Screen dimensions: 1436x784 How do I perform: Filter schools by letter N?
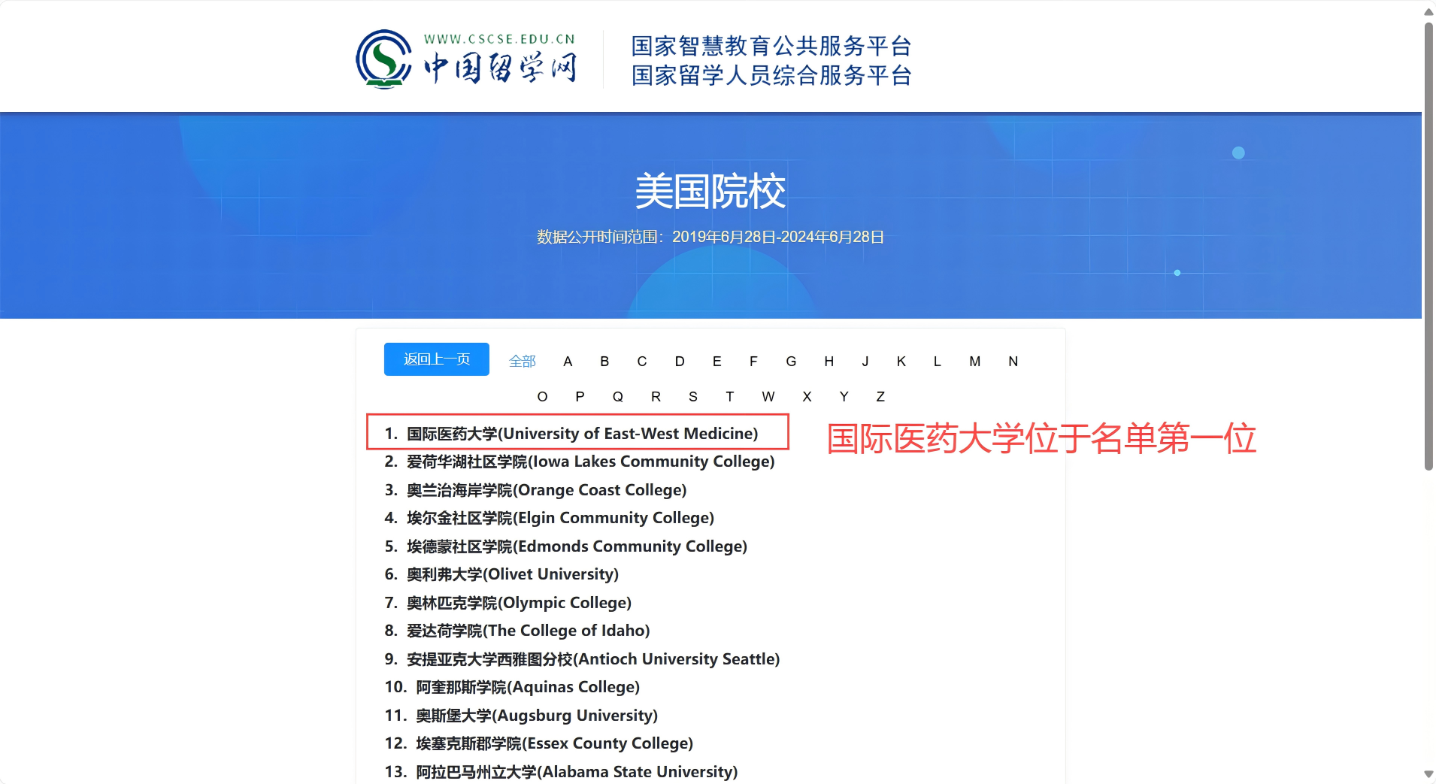pyautogui.click(x=1013, y=362)
